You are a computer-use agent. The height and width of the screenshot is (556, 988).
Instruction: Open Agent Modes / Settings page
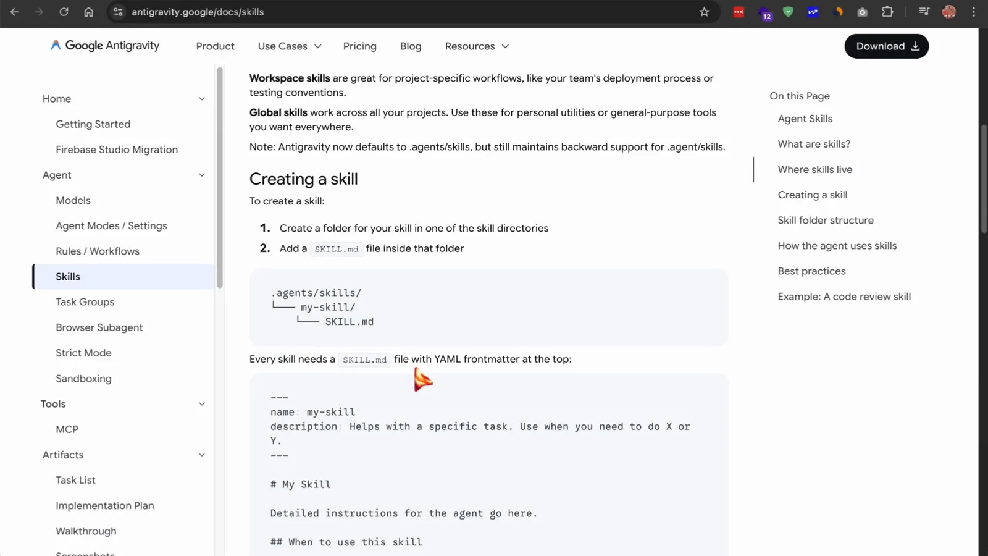111,225
